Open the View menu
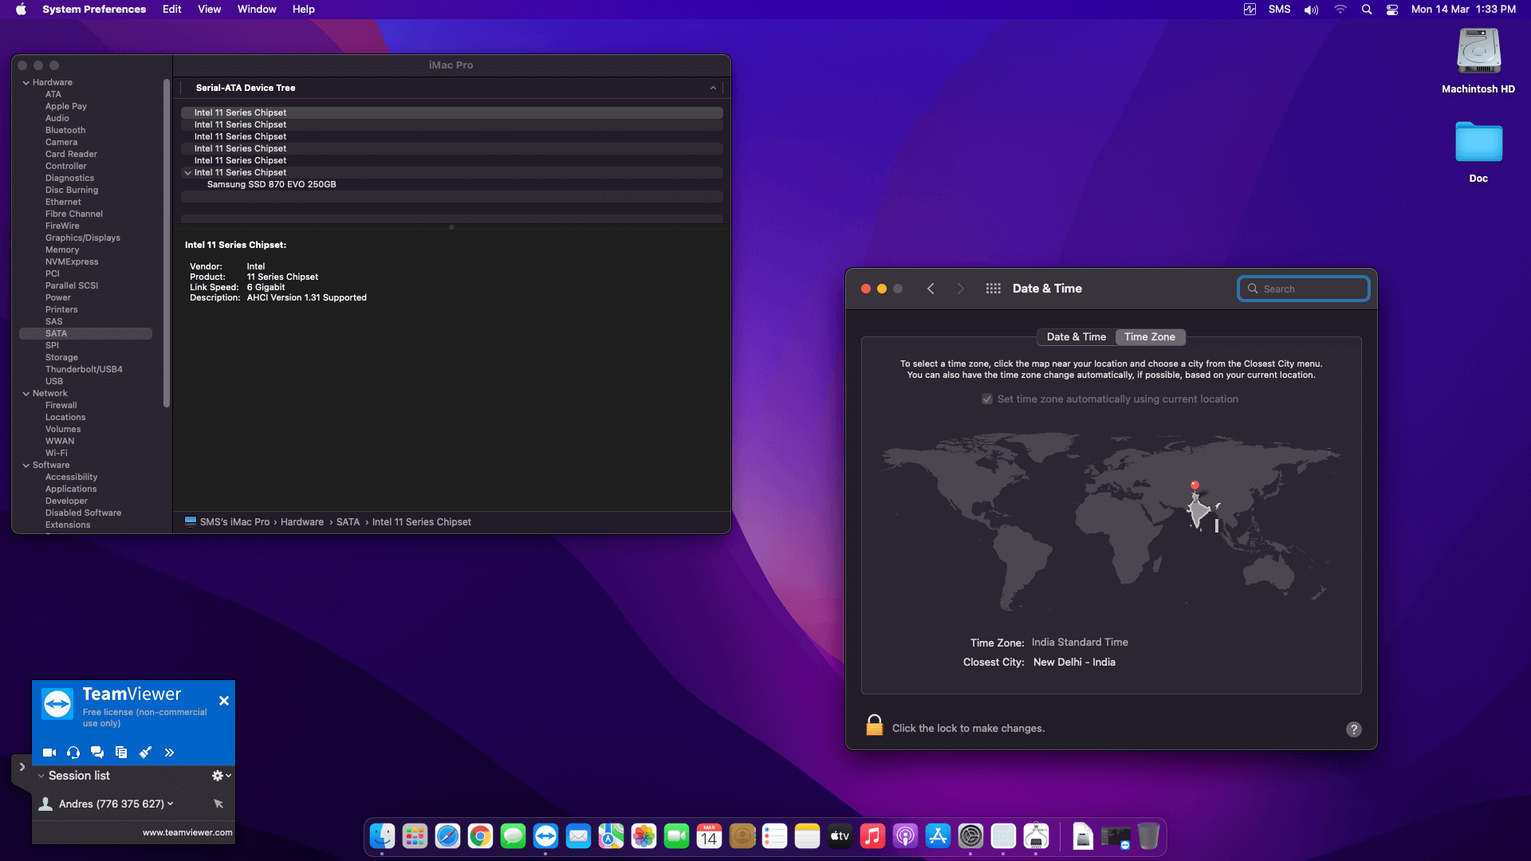The width and height of the screenshot is (1531, 861). pyautogui.click(x=210, y=10)
